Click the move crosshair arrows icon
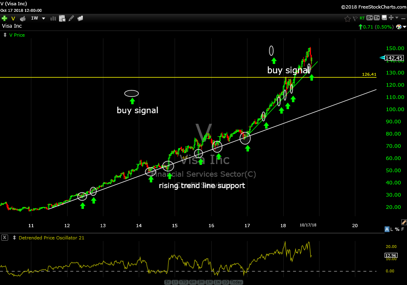The height and width of the screenshot is (285, 407). [391, 18]
